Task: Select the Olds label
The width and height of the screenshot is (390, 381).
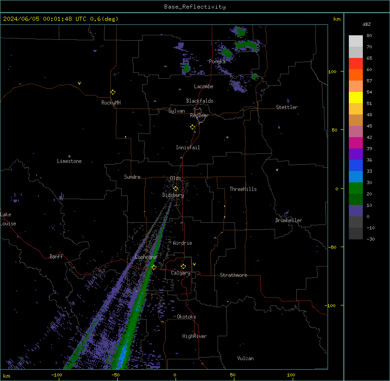Action: click(x=176, y=178)
